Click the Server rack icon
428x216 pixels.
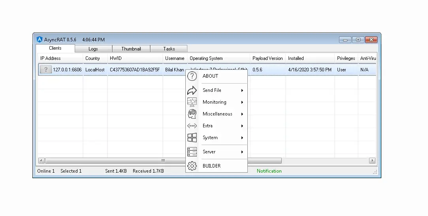(x=192, y=152)
